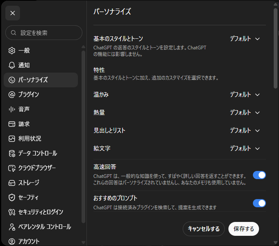The height and width of the screenshot is (246, 279).
Task: Open the 絵文字 デフォルト dropdown
Action: 245,148
